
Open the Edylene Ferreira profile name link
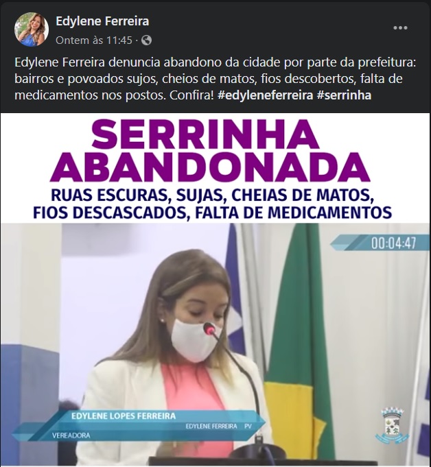(x=102, y=21)
